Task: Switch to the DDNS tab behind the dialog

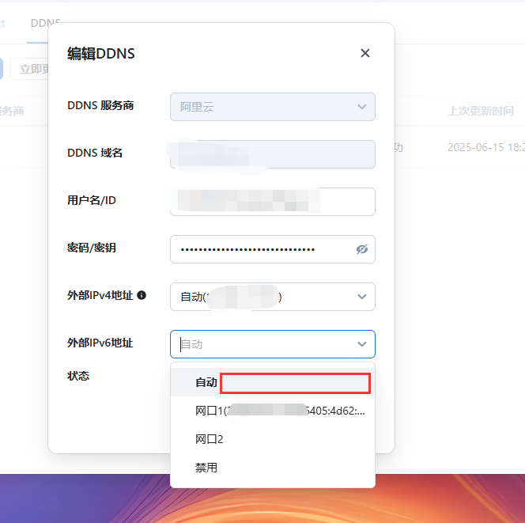Action: tap(45, 23)
